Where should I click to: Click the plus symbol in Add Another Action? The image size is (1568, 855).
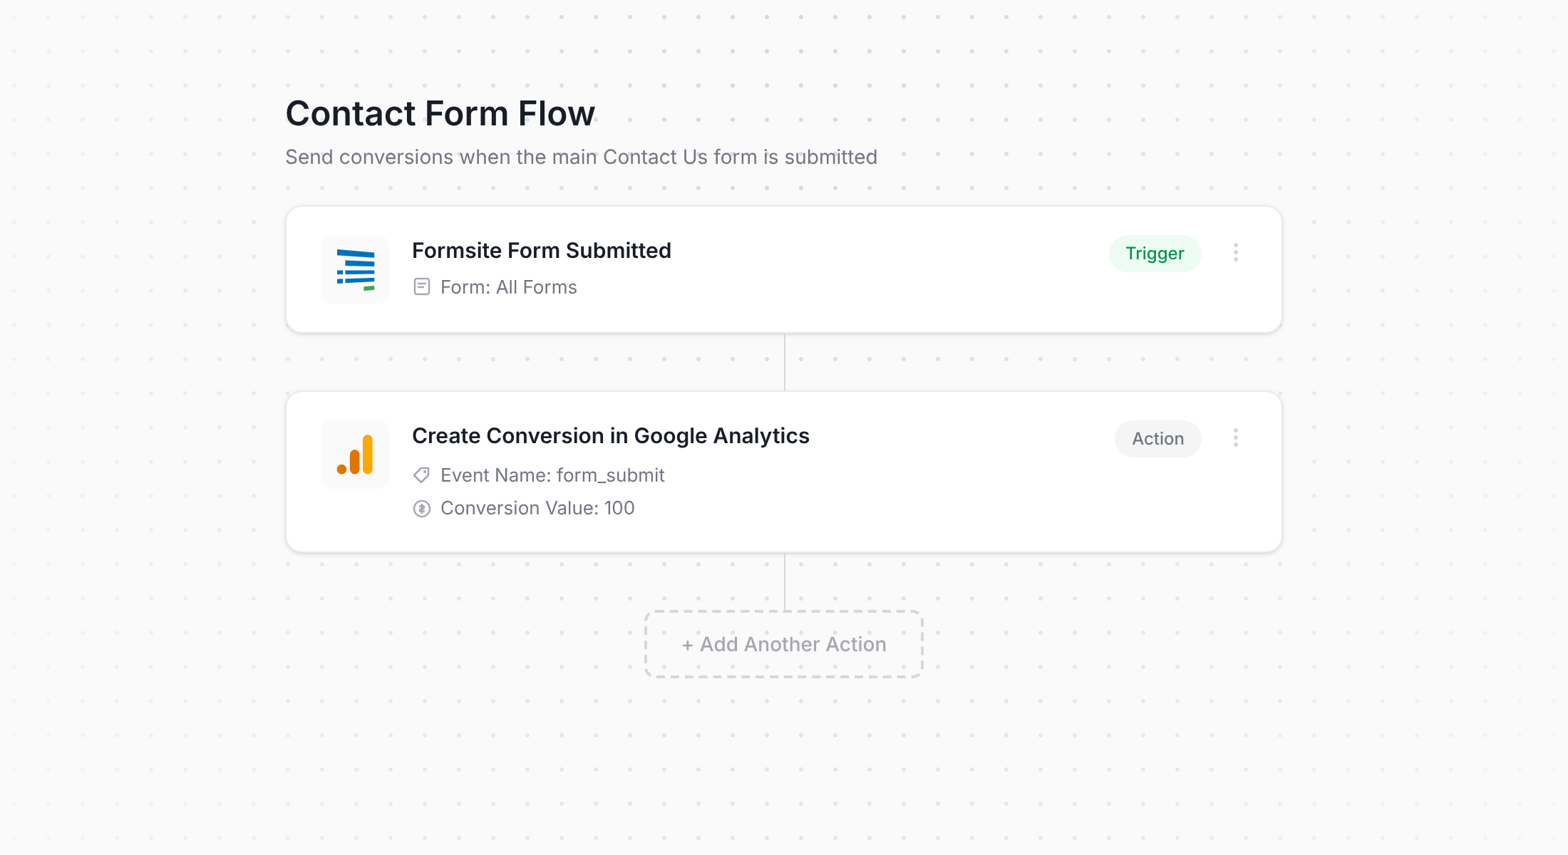686,644
